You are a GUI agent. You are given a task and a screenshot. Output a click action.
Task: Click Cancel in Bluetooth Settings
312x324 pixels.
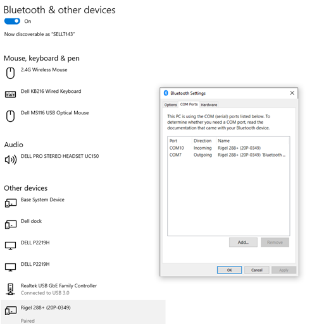257,270
